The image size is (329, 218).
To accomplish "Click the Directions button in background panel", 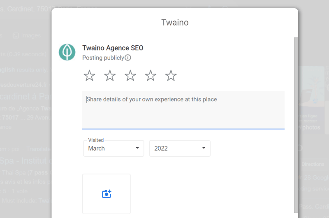I will [313, 164].
